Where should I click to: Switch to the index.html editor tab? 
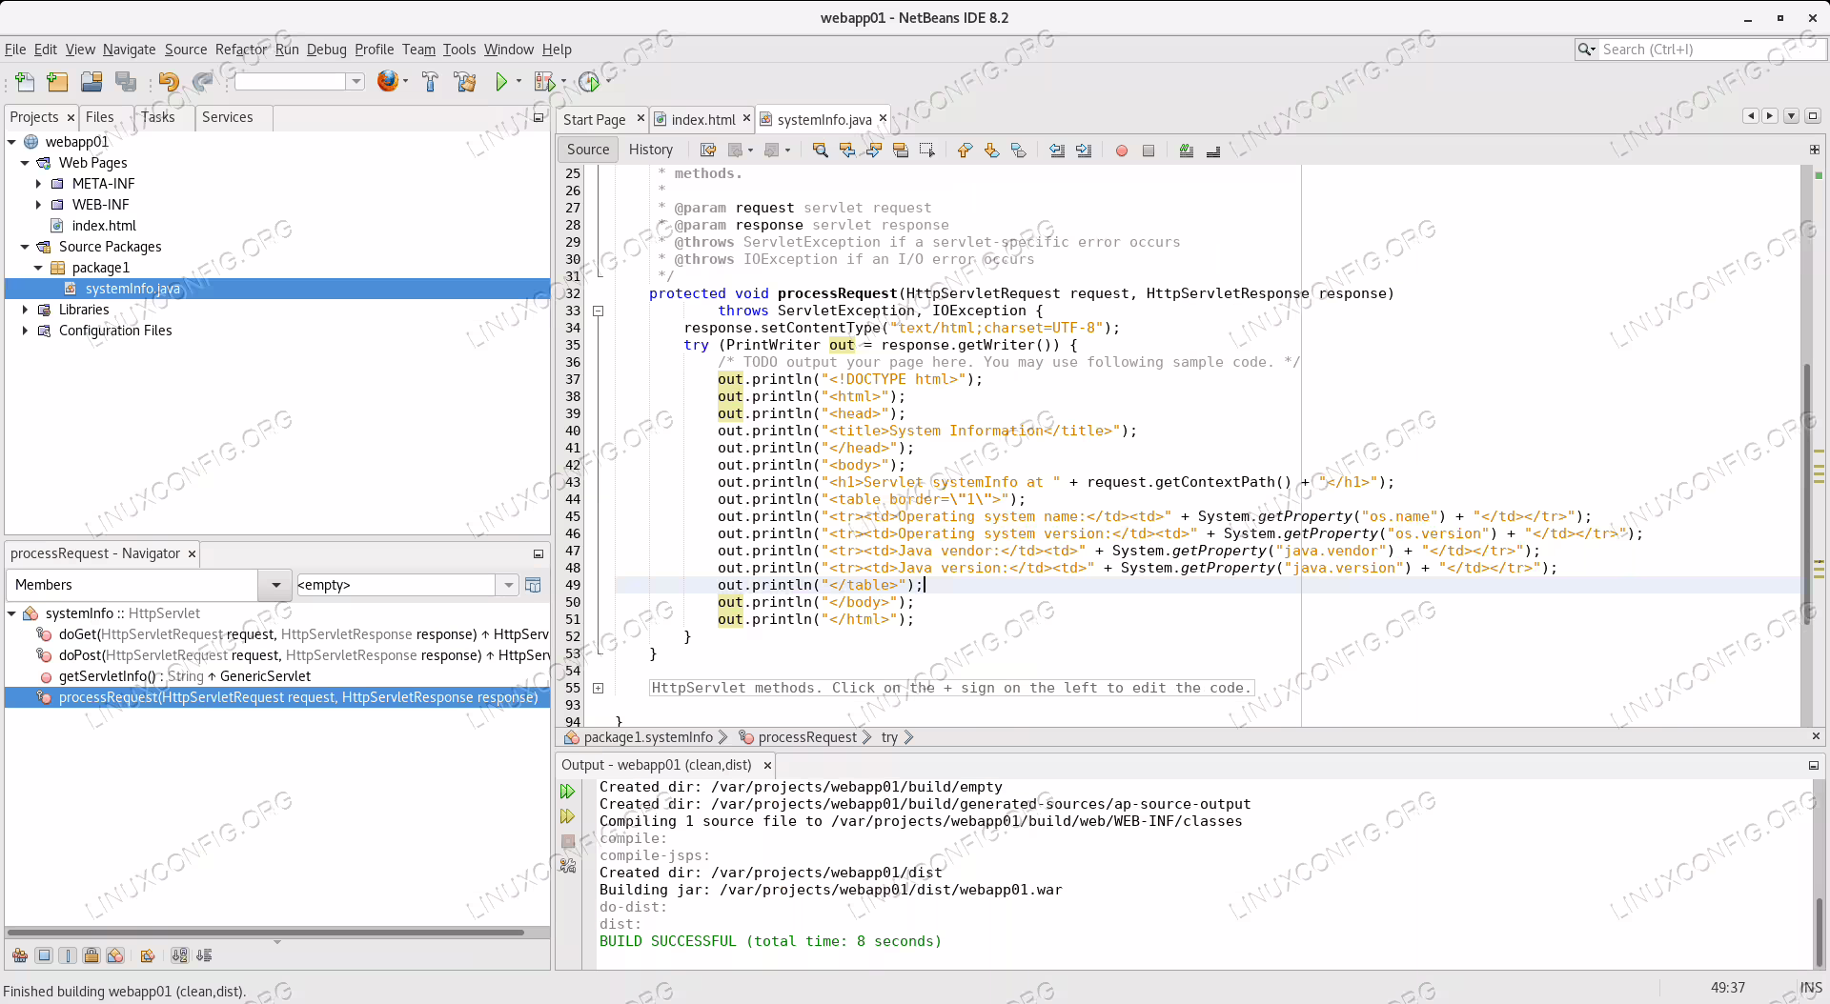(x=702, y=119)
